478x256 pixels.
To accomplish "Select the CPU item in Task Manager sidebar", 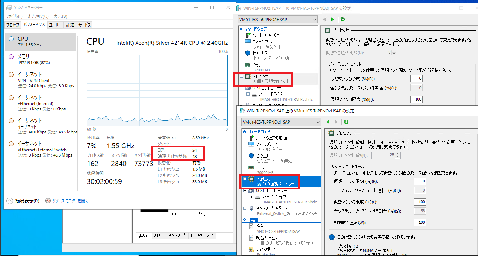I will click(x=41, y=42).
